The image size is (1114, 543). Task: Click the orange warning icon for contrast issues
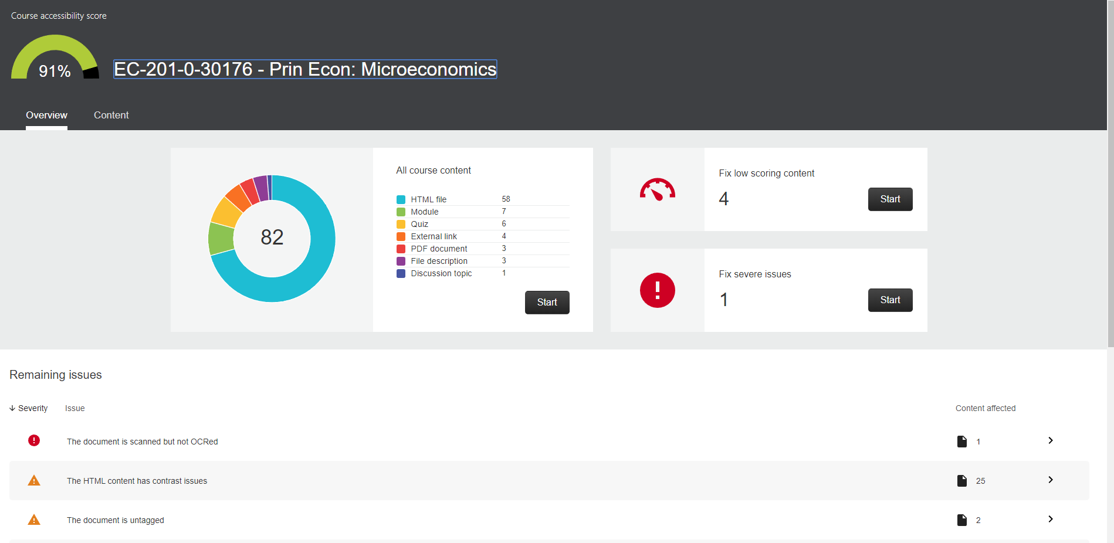tap(34, 481)
